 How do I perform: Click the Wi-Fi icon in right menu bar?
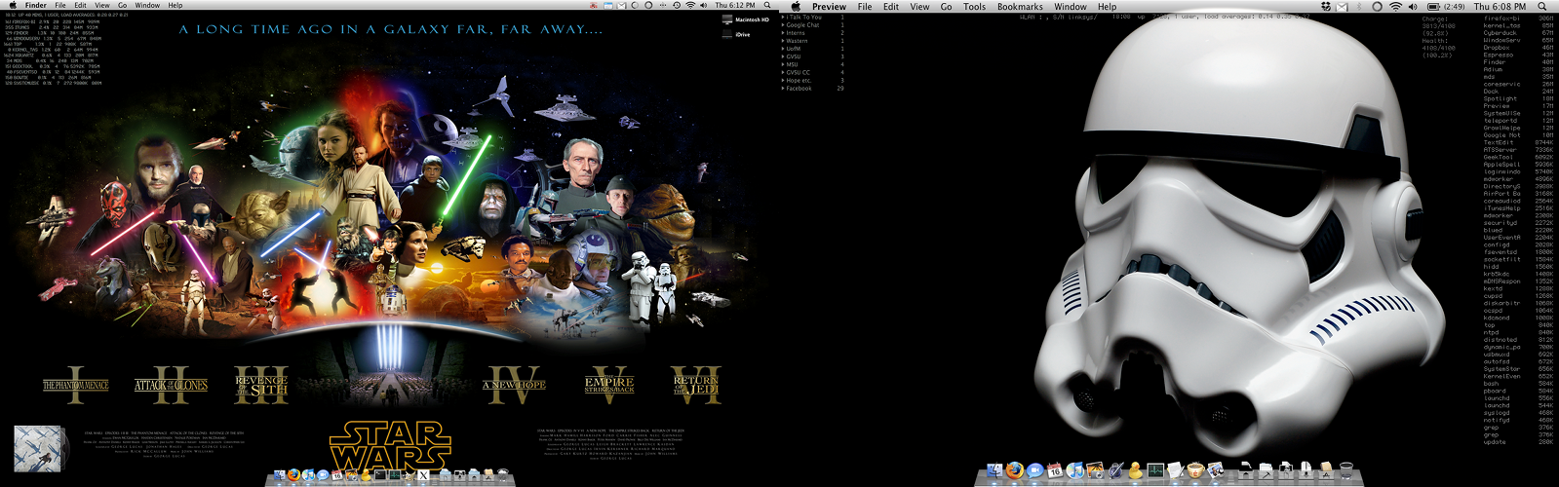[x=1395, y=7]
